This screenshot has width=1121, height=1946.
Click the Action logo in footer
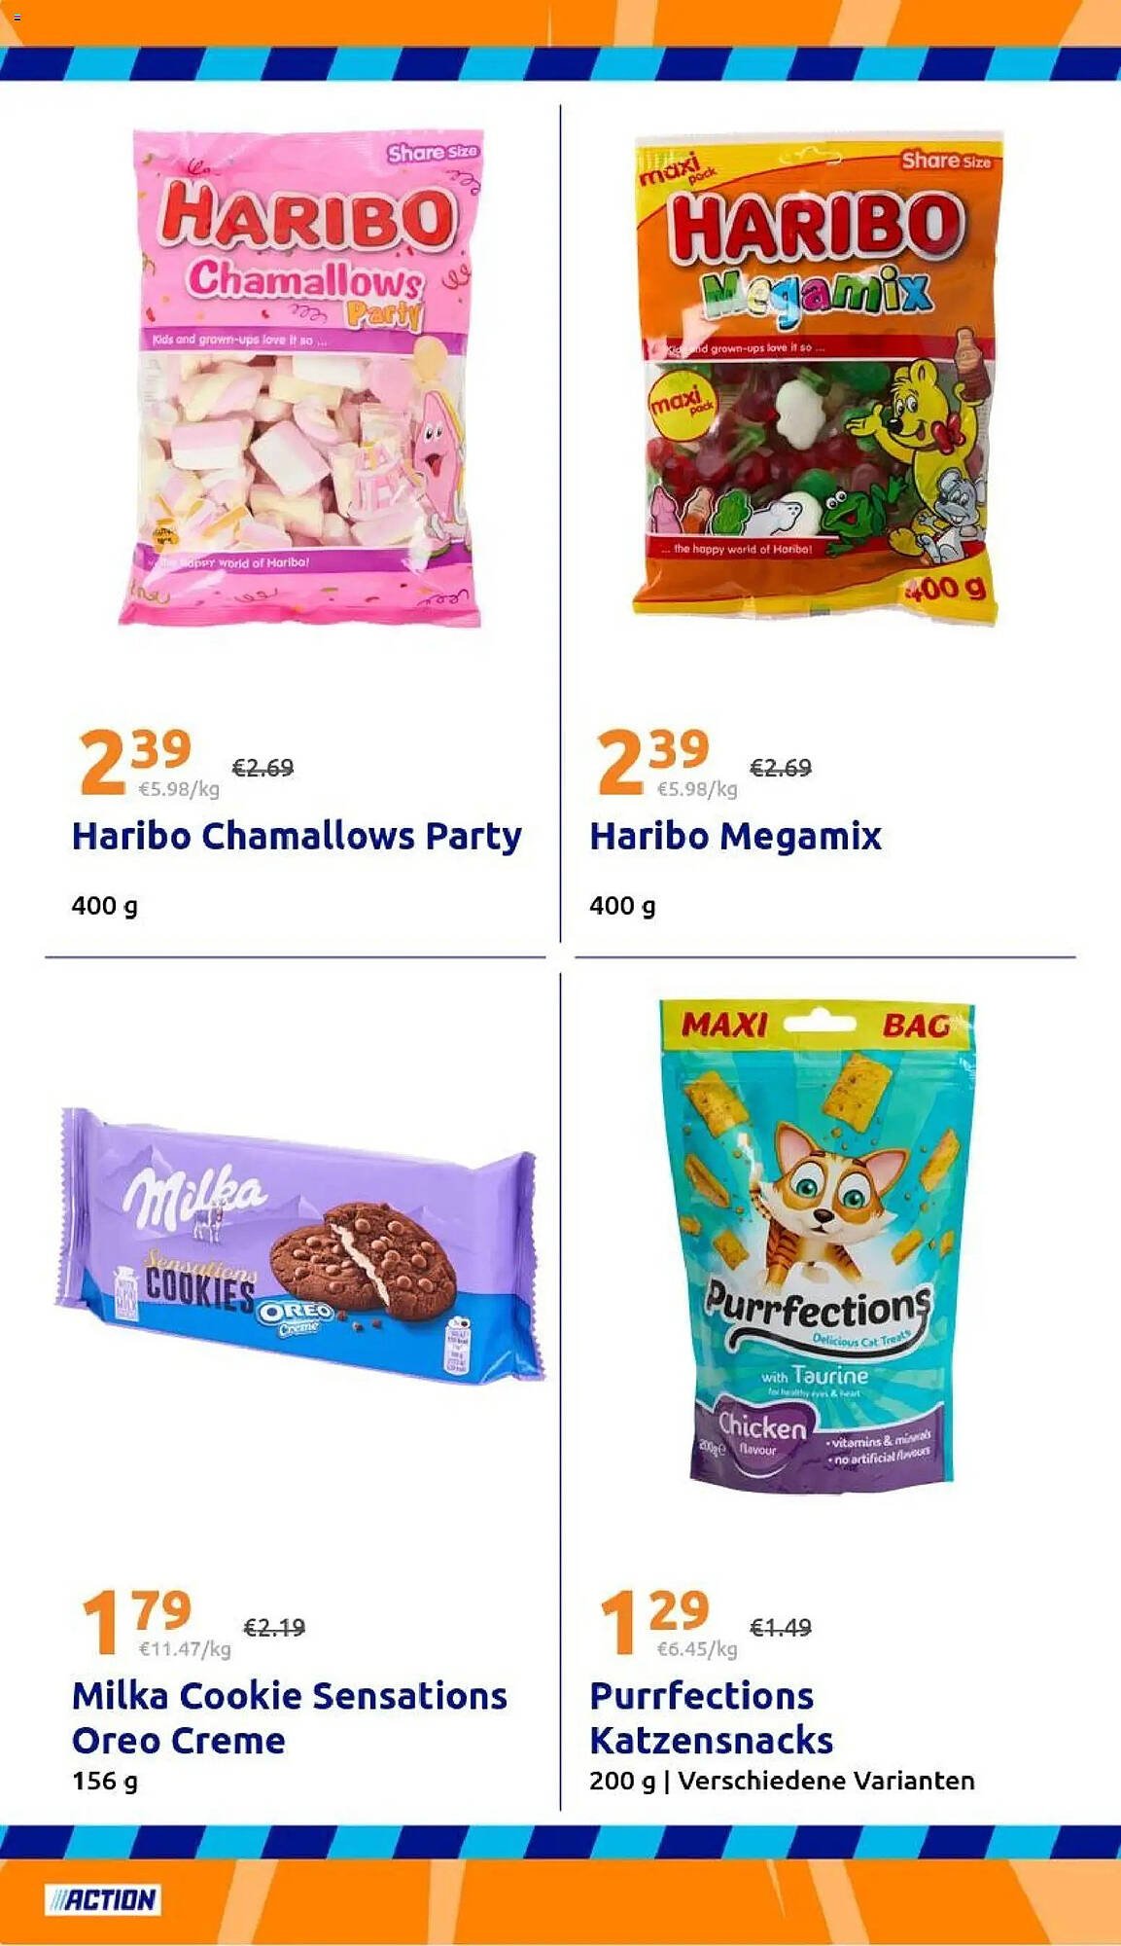pyautogui.click(x=103, y=1899)
